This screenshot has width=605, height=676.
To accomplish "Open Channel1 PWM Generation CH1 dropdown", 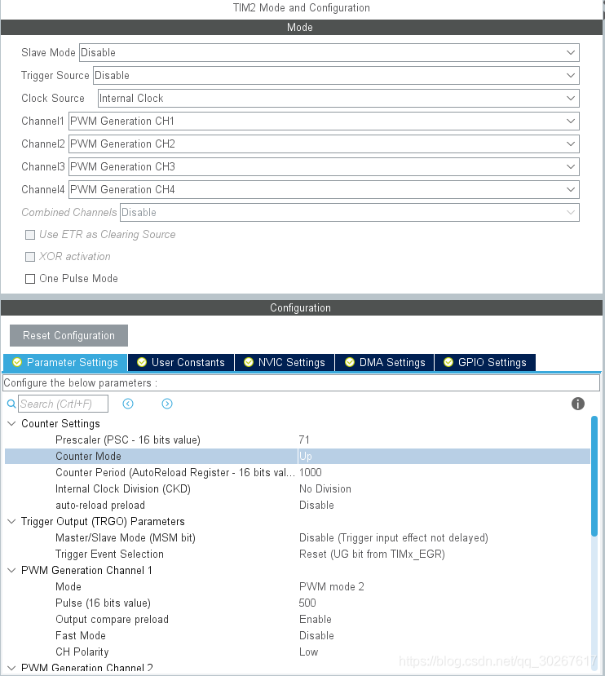I will tap(324, 122).
